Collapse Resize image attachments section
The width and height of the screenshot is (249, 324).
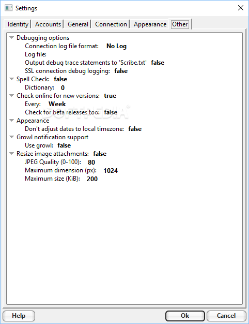(x=12, y=153)
